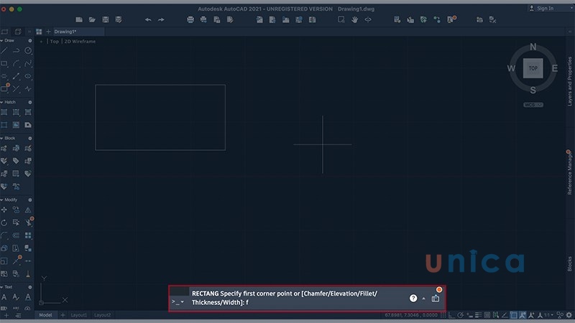Select the Circle tool in Draw panel
Image resolution: width=575 pixels, height=323 pixels.
pyautogui.click(x=28, y=51)
